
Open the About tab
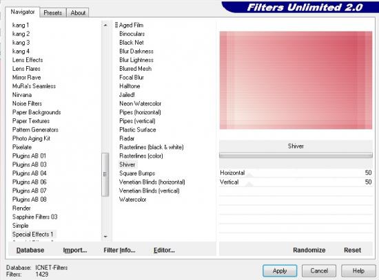(x=78, y=13)
